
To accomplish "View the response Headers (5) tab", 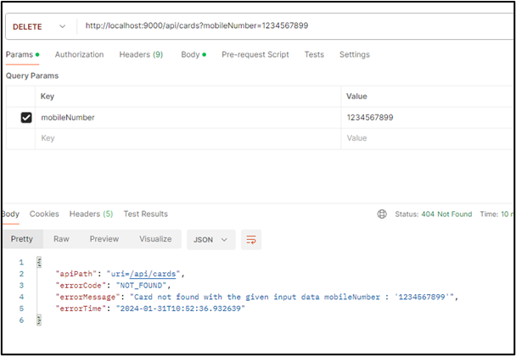I will coord(91,214).
